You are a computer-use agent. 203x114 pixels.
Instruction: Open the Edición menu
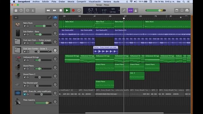pyautogui.click(x=45, y=2)
